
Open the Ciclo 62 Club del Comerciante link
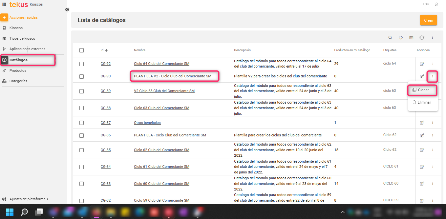point(161,150)
